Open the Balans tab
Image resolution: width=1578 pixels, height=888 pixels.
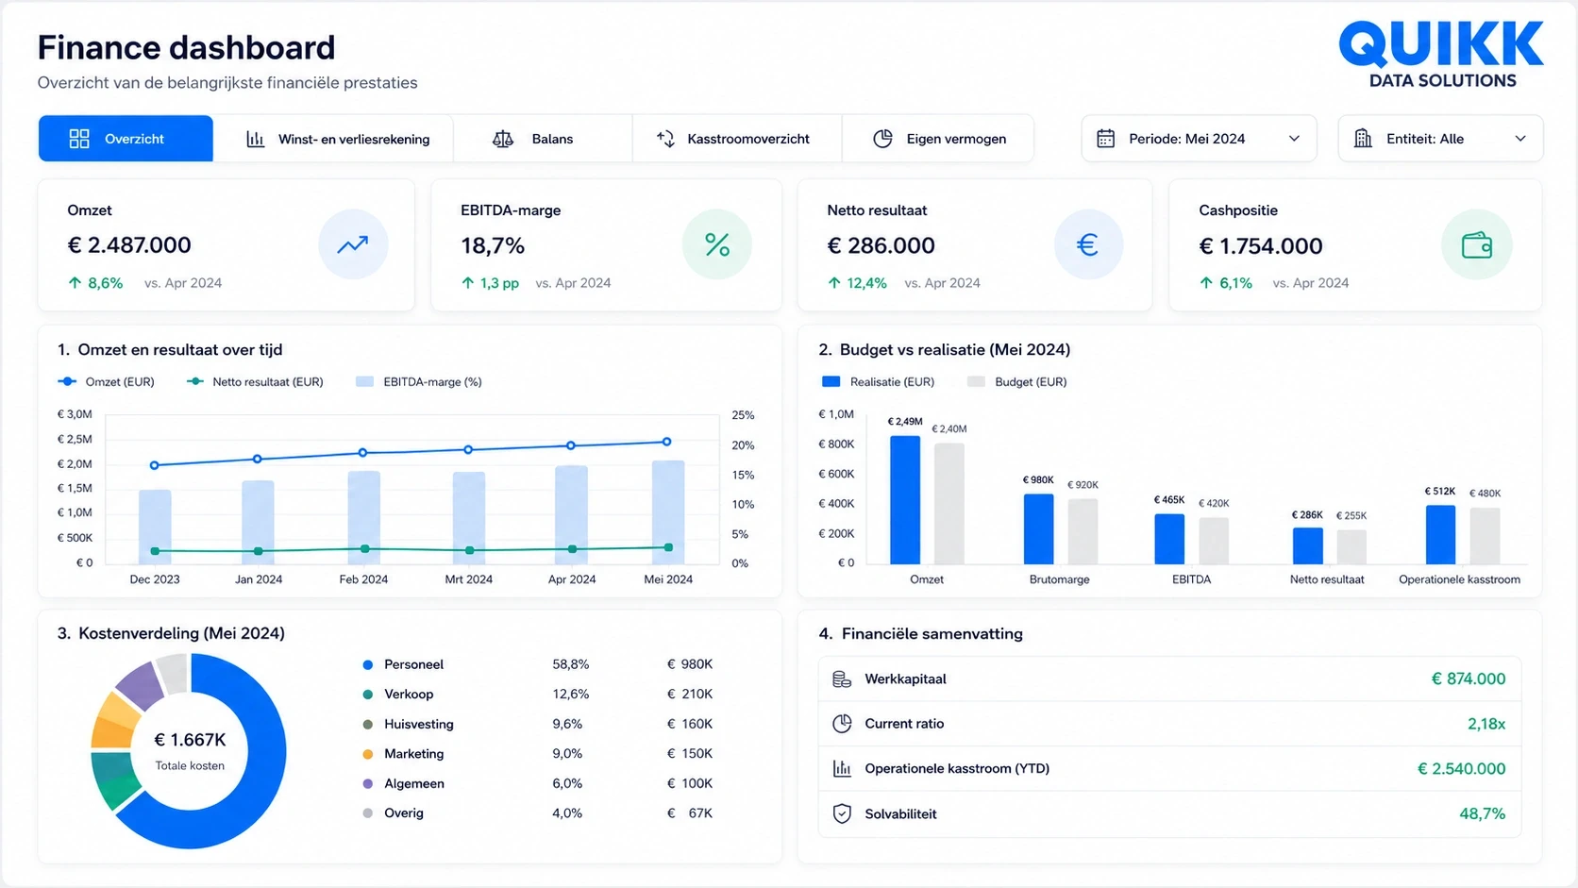(543, 139)
